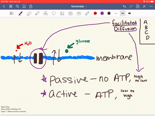155x116 pixels.
Task: Tap the answer choice letter 'D'
Action: pos(148,38)
